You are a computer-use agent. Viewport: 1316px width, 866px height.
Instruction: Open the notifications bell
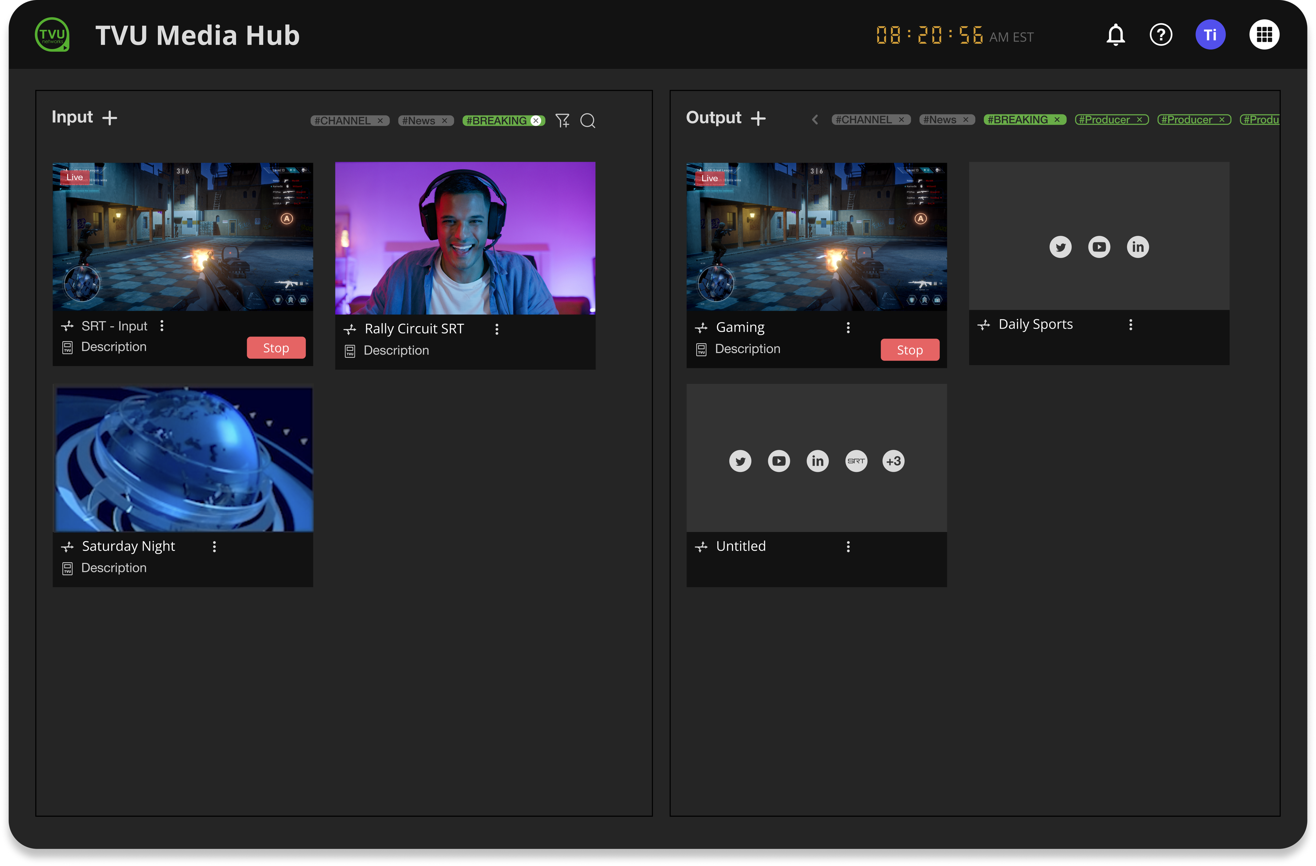(1115, 35)
